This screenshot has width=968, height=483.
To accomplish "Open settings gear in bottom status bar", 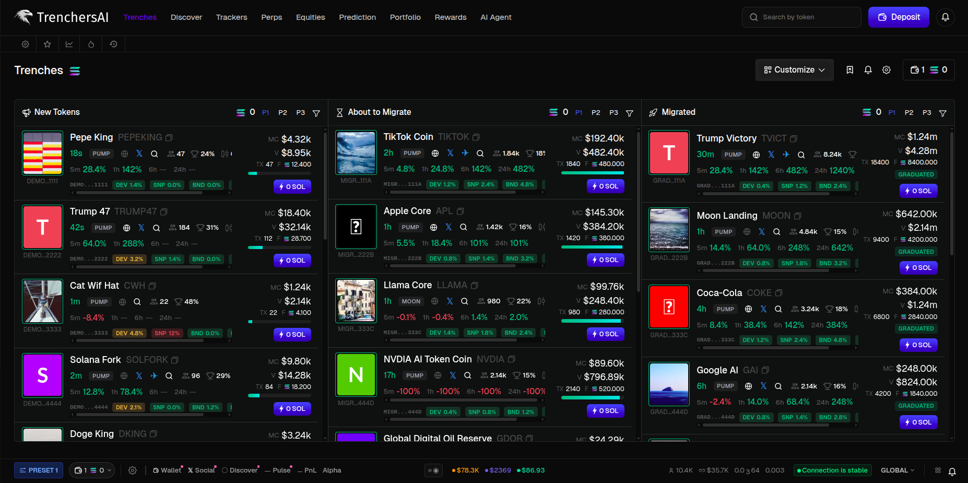I will tap(133, 470).
